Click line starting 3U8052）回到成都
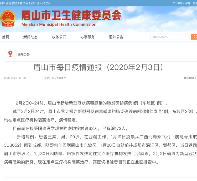This screenshot has height=181, width=197. click(x=100, y=145)
